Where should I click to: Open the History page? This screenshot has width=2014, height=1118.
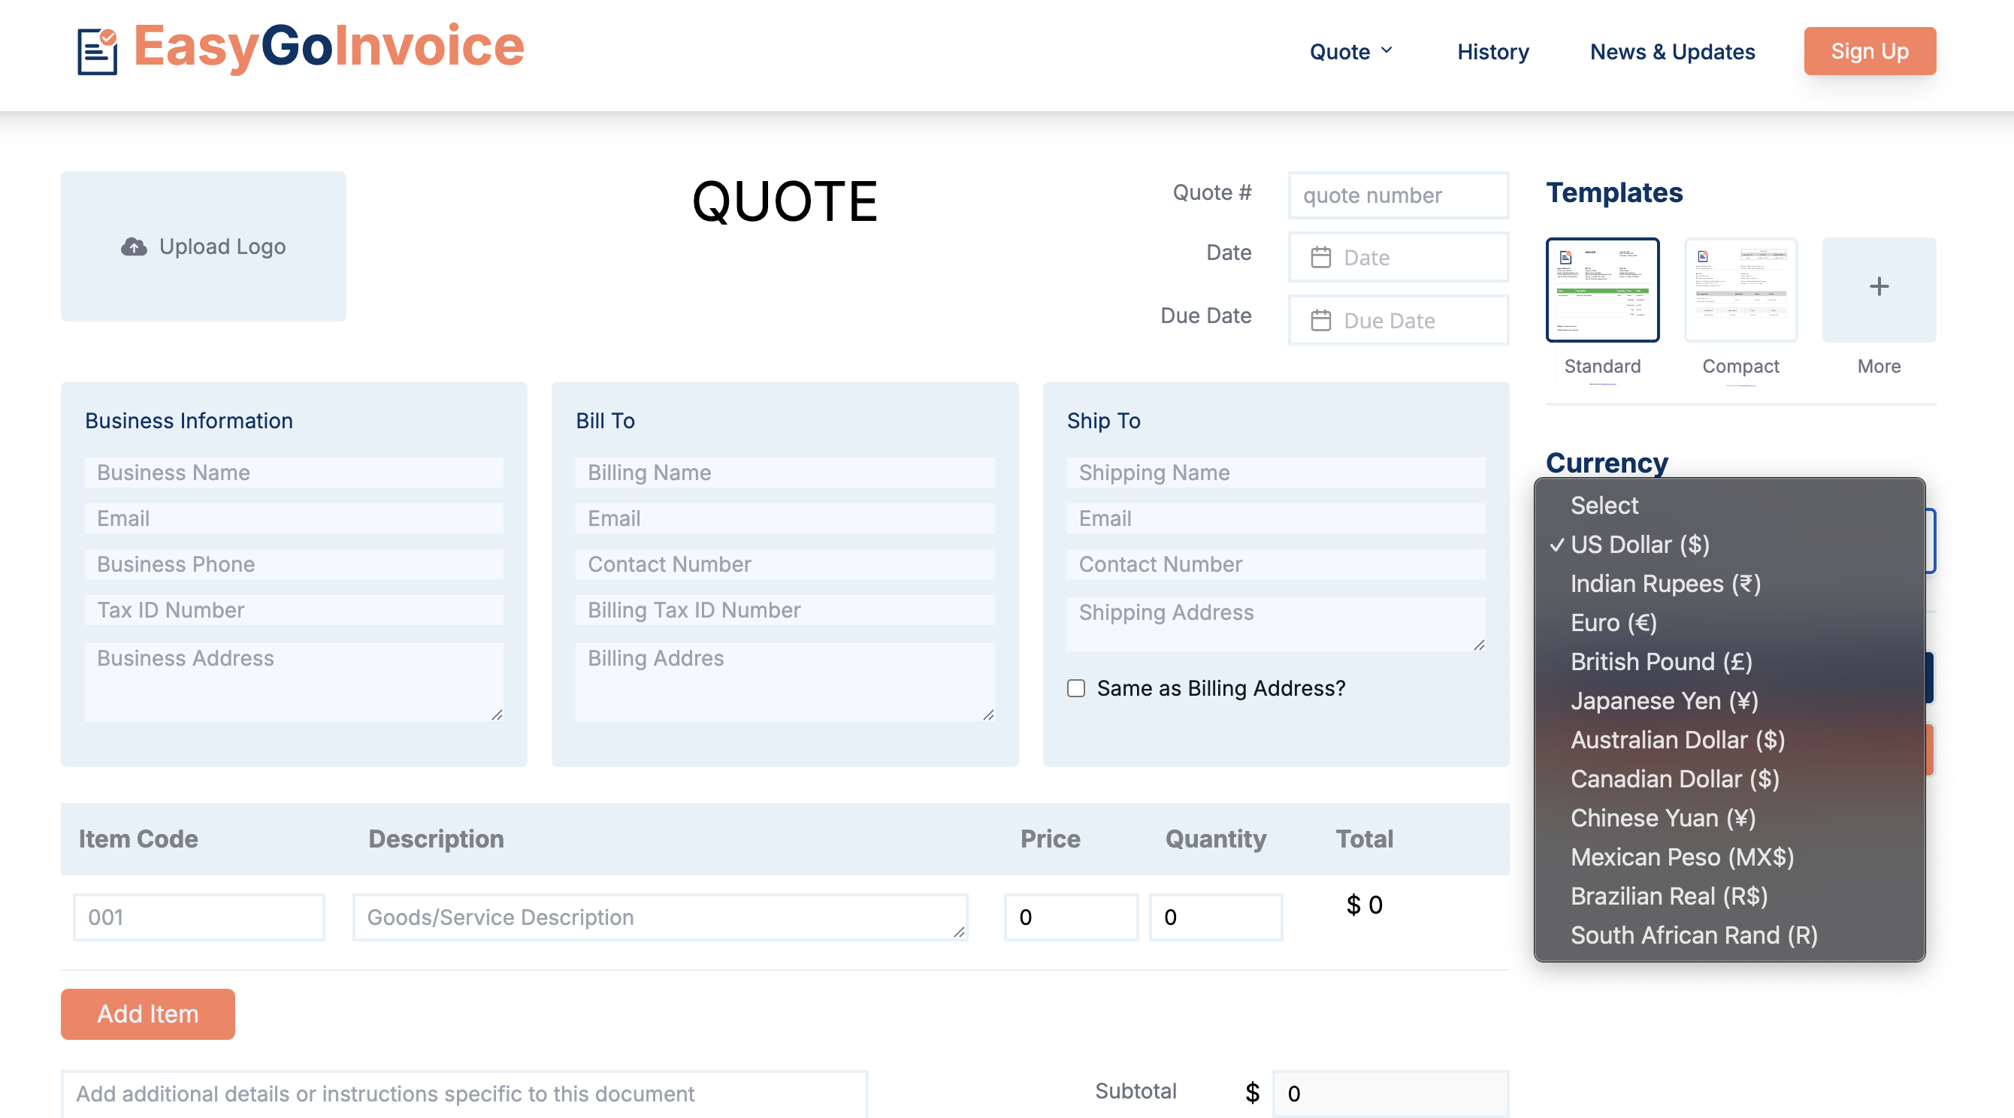(x=1492, y=52)
